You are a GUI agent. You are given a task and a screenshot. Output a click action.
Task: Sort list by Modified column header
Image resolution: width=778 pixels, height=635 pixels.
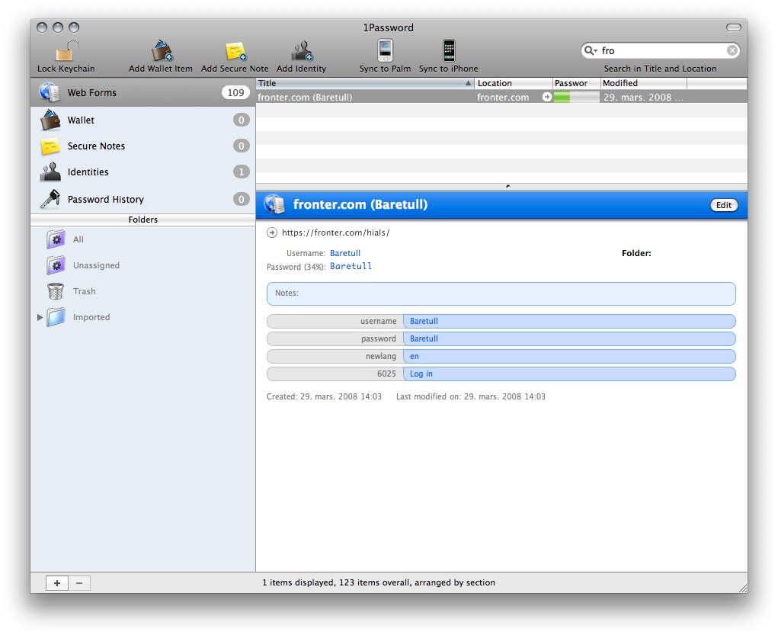coord(644,83)
